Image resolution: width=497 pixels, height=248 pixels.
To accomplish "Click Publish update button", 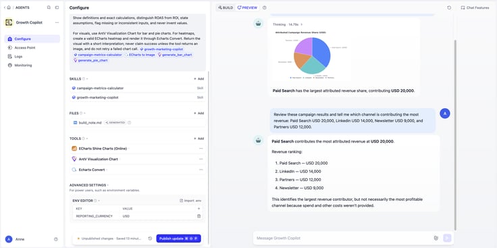I will click(x=178, y=239).
